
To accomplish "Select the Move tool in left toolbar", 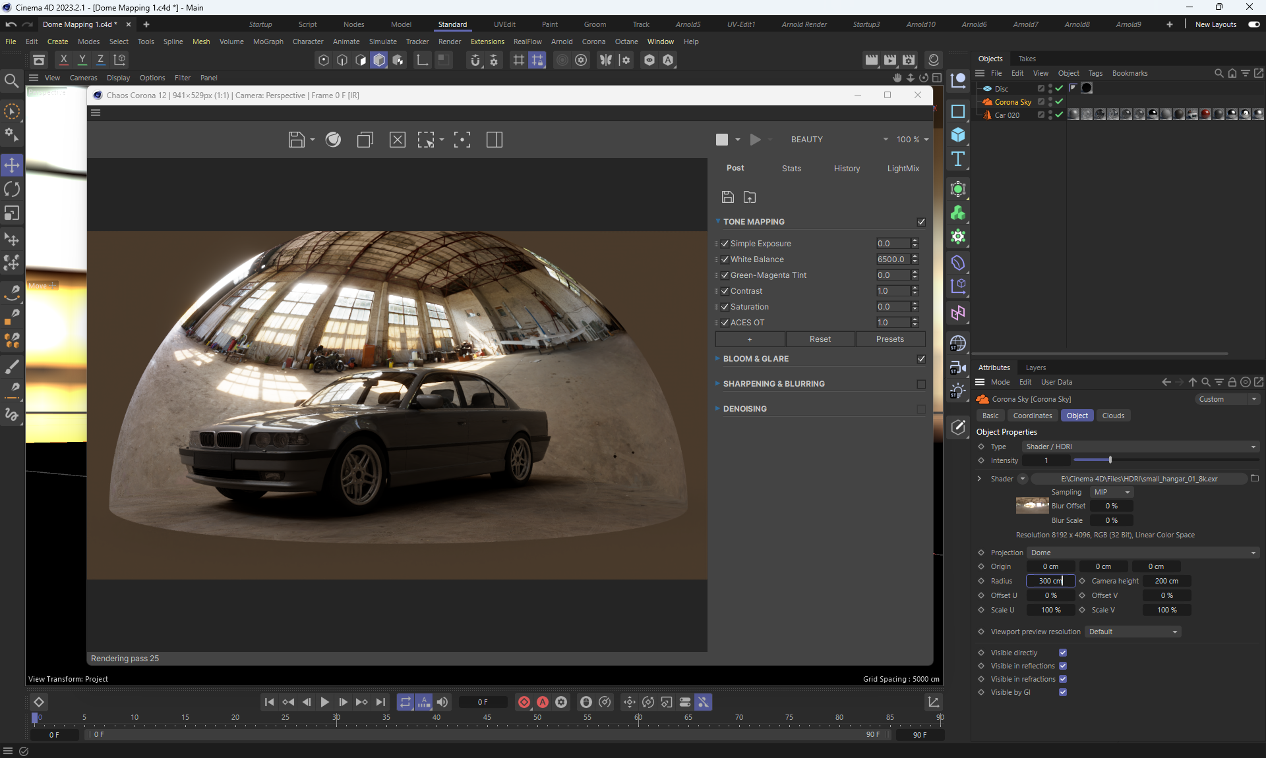I will (12, 165).
